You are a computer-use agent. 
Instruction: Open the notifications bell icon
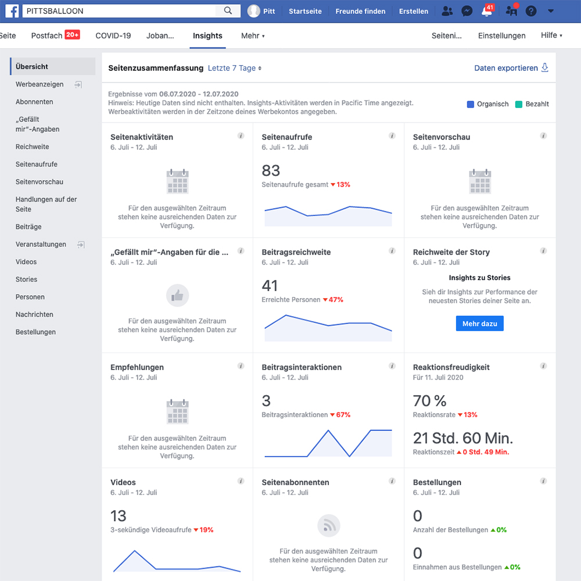pos(487,11)
